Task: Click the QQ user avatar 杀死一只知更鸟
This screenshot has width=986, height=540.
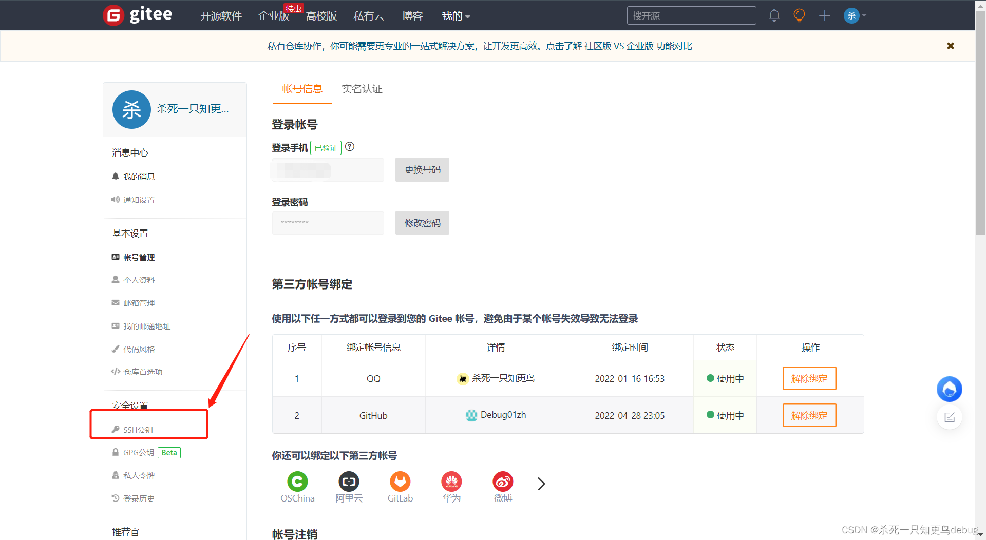Action: (463, 379)
